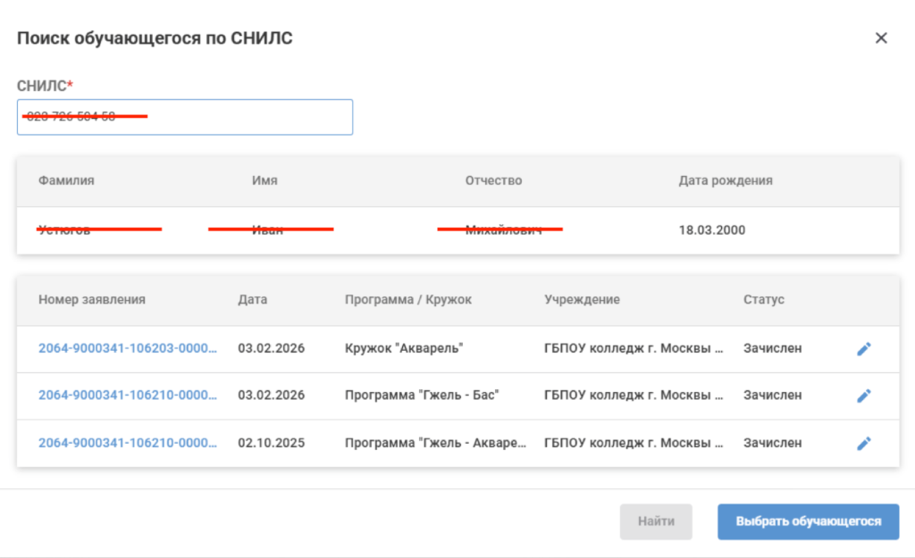Open application number link dated 02.10.2025
This screenshot has width=915, height=558.
tap(127, 443)
